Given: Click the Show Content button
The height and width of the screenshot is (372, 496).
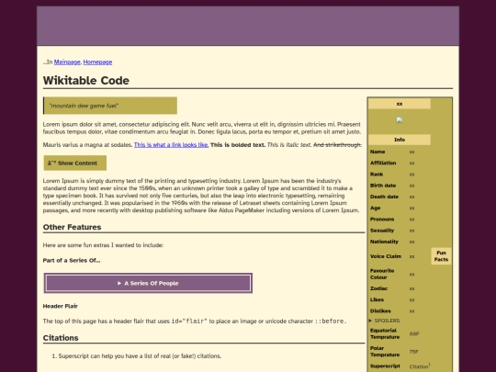Looking at the screenshot, I should pos(75,163).
